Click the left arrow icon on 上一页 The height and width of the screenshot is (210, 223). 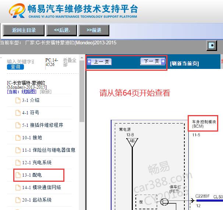click(x=89, y=62)
